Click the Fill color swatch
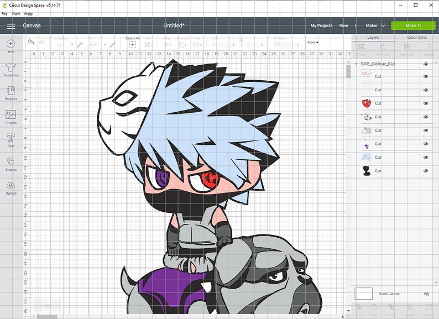 pyautogui.click(x=113, y=45)
